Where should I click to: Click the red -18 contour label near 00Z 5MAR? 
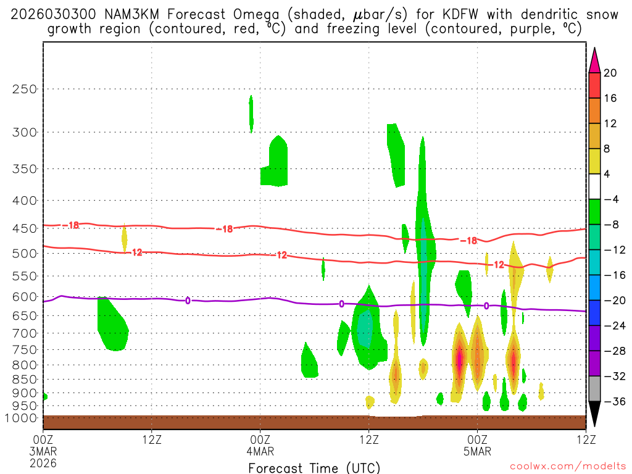click(x=469, y=241)
